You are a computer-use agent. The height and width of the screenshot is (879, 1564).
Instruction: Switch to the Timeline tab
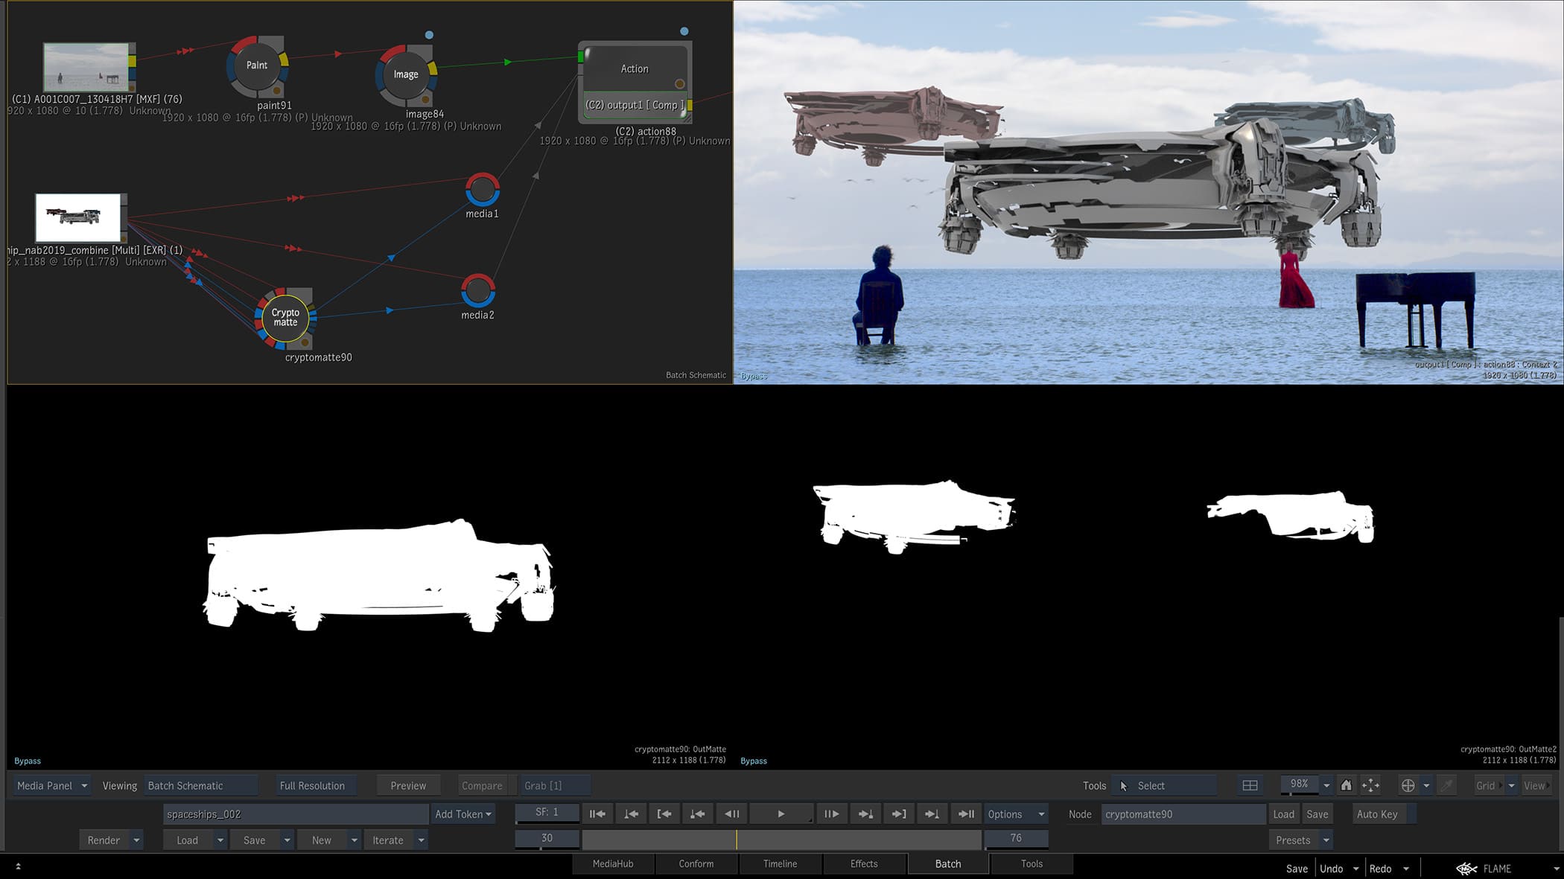coord(780,864)
